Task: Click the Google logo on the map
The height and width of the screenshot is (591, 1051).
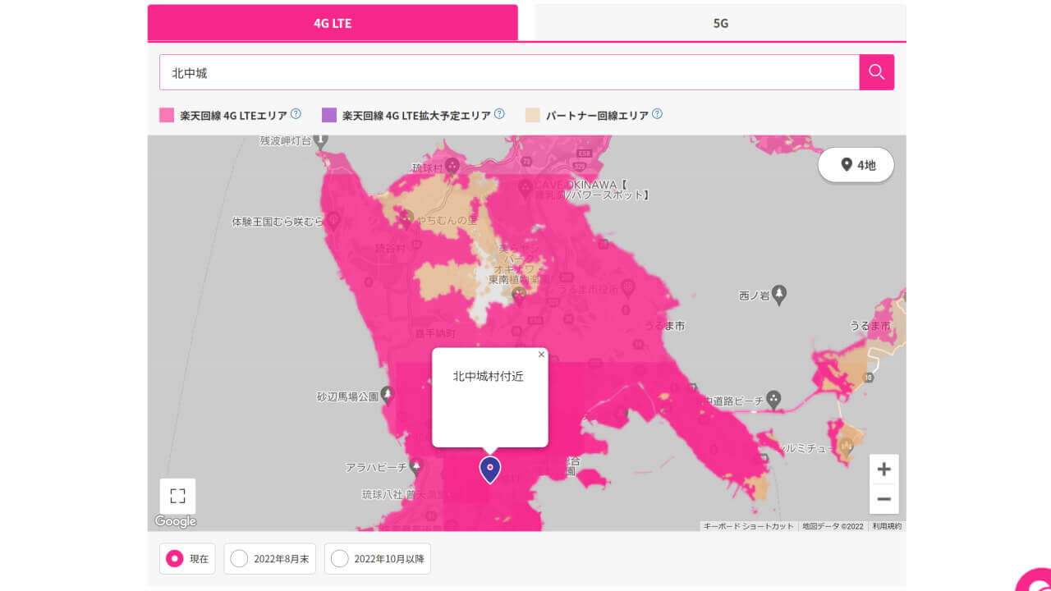Action: tap(175, 522)
